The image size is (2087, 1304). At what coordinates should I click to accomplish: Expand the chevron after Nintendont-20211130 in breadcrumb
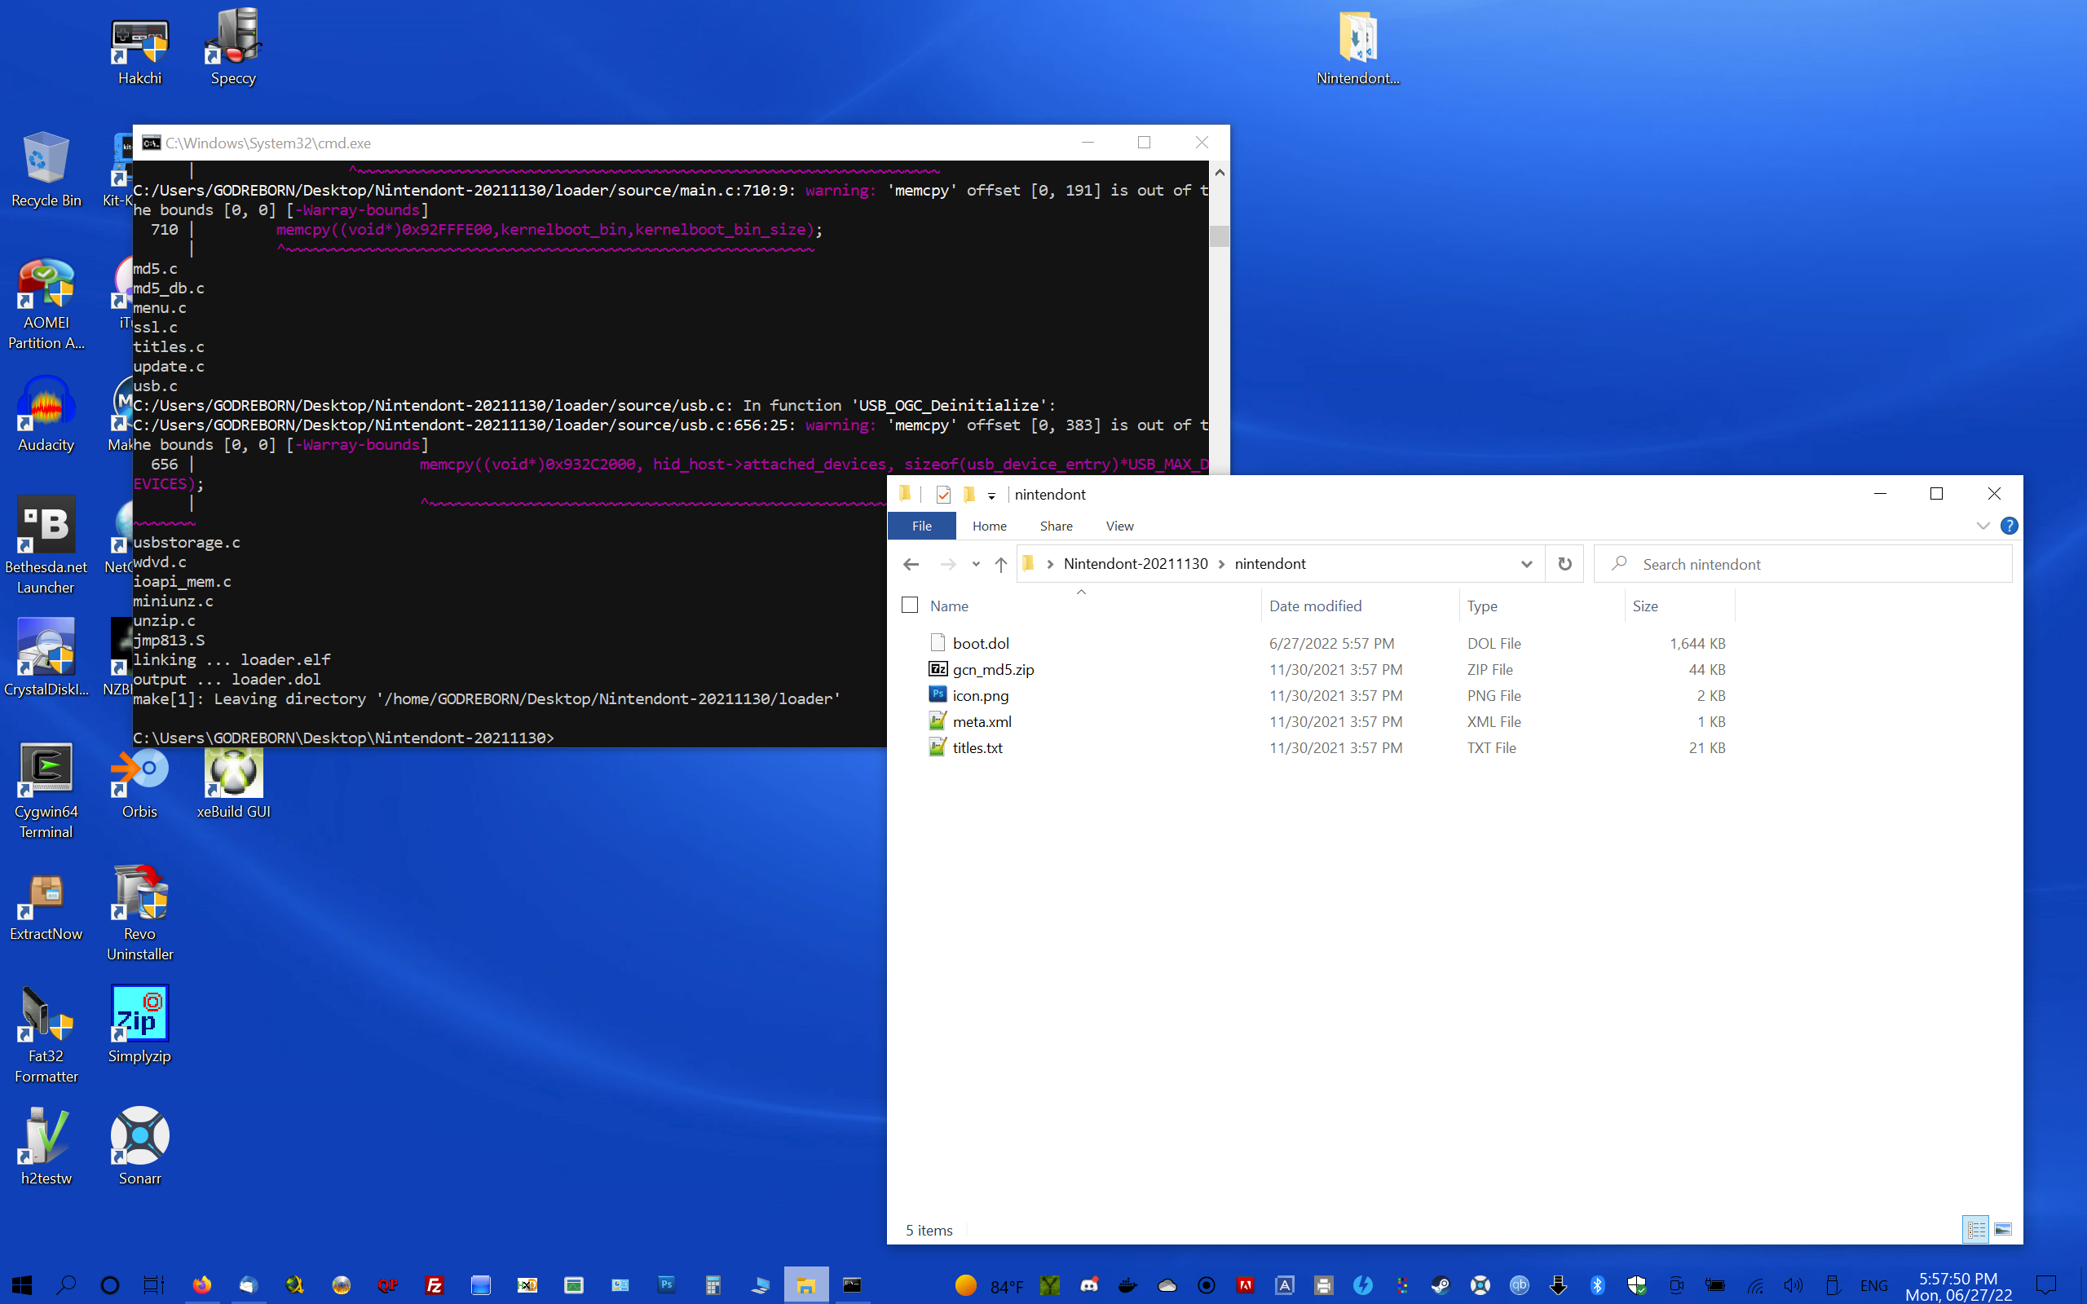click(x=1221, y=564)
